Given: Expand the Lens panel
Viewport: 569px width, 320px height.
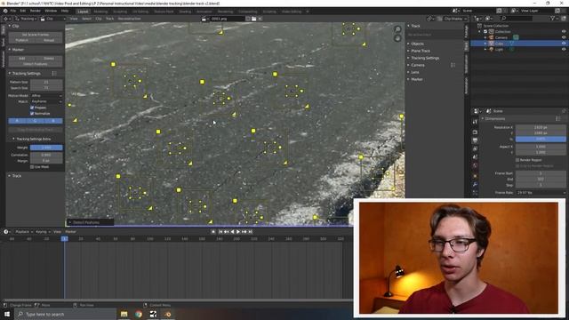Looking at the screenshot, I should pos(413,72).
